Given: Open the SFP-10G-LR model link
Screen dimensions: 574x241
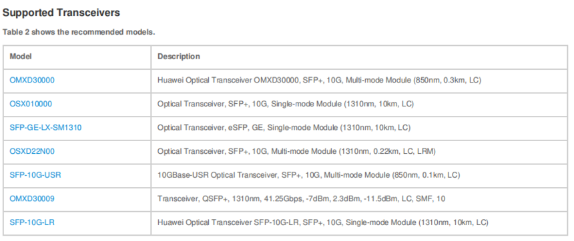Looking at the screenshot, I should (x=32, y=222).
